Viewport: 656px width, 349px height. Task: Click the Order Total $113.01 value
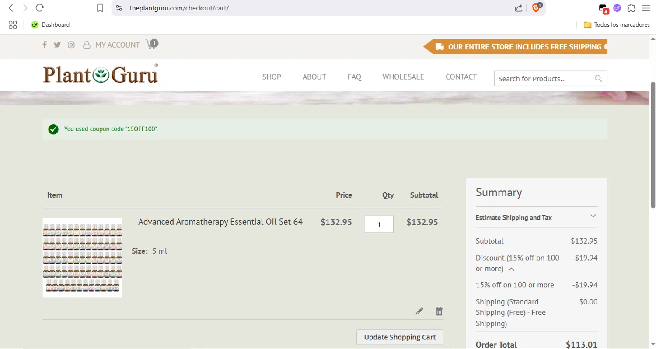[582, 345]
